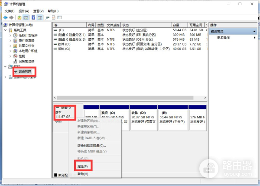Sort by the 可用空间 column header
Image resolution: width=260 pixels, height=186 pixels.
[196, 25]
